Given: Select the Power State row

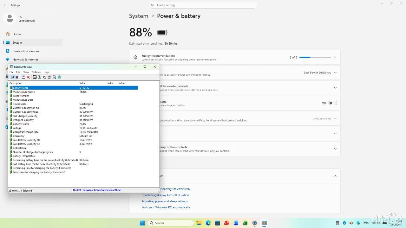Looking at the screenshot, I should point(73,104).
